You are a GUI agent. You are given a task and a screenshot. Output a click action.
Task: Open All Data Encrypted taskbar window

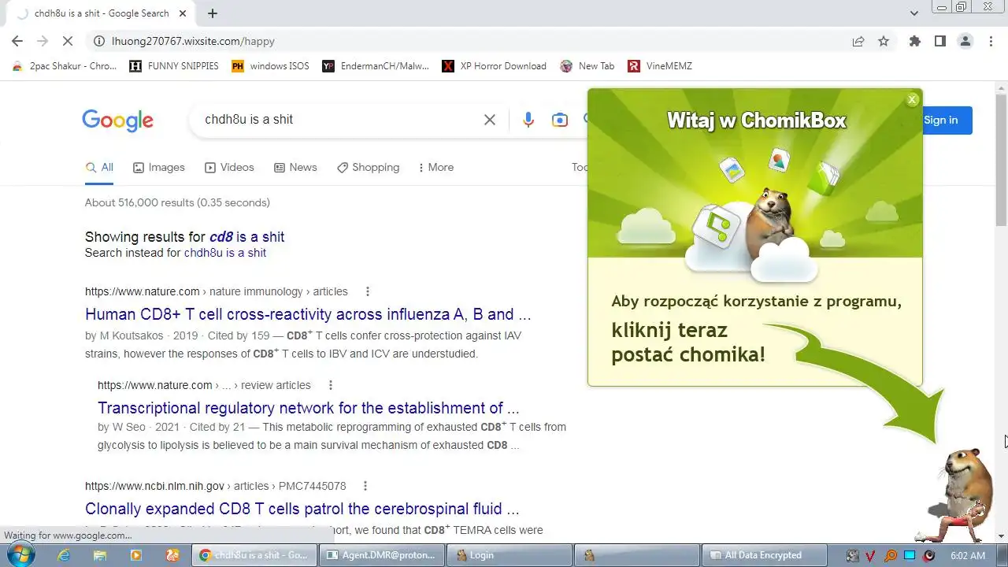(765, 555)
